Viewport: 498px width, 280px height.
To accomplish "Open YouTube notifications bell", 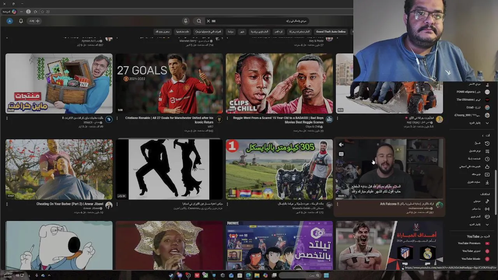I will pyautogui.click(x=21, y=21).
